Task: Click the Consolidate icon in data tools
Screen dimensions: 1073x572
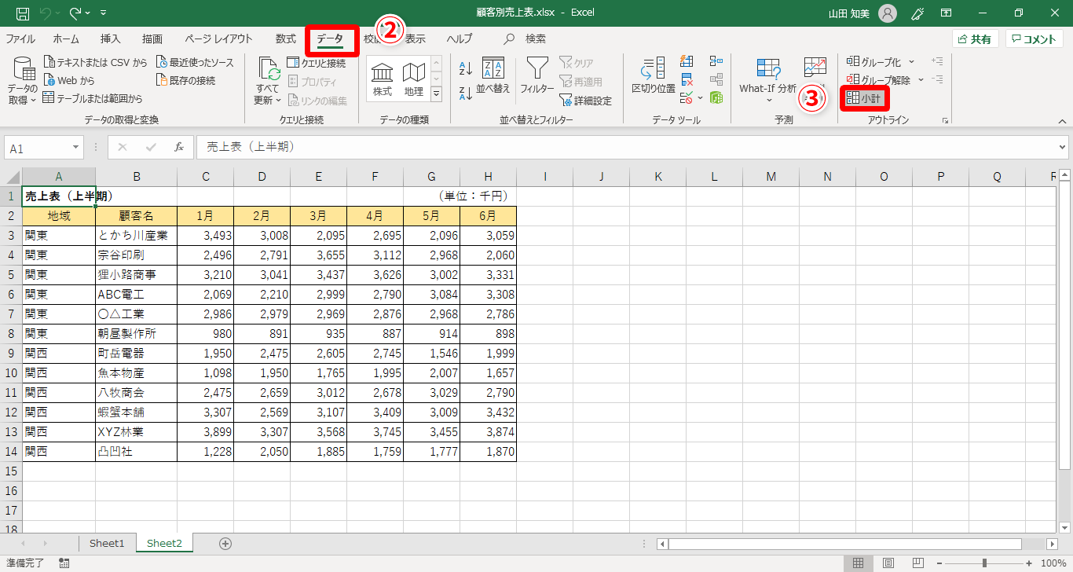Action: coord(716,61)
